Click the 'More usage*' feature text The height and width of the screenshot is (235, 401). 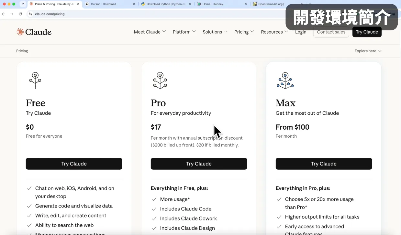(175, 199)
